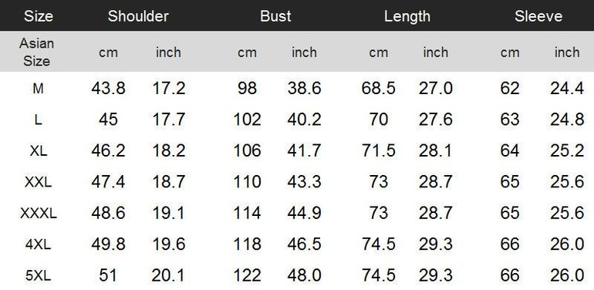Screen dimensions: 594x290
Task: Click the XXXL size row label
Action: pyautogui.click(x=39, y=214)
